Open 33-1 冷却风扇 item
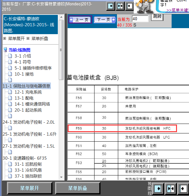 pos(28,170)
